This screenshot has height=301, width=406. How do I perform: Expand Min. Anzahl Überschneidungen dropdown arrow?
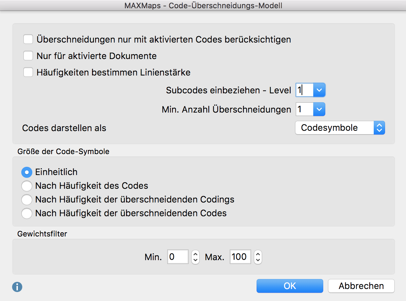pos(319,109)
